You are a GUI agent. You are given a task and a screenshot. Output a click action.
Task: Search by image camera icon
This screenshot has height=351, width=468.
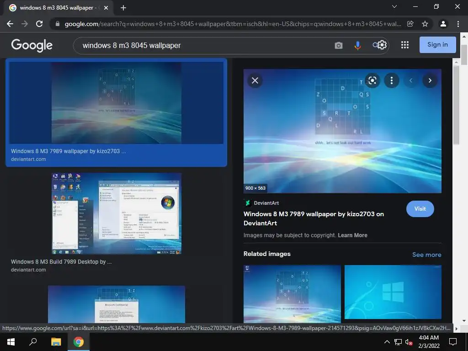[339, 45]
